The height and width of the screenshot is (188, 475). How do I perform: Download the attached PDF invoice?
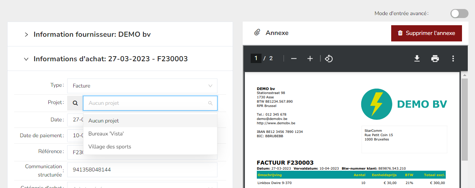point(417,59)
